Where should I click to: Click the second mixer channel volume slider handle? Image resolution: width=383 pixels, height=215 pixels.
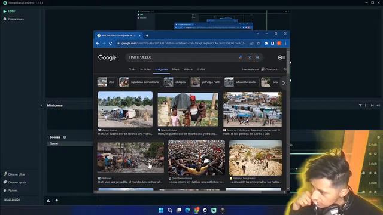pyautogui.click(x=364, y=173)
